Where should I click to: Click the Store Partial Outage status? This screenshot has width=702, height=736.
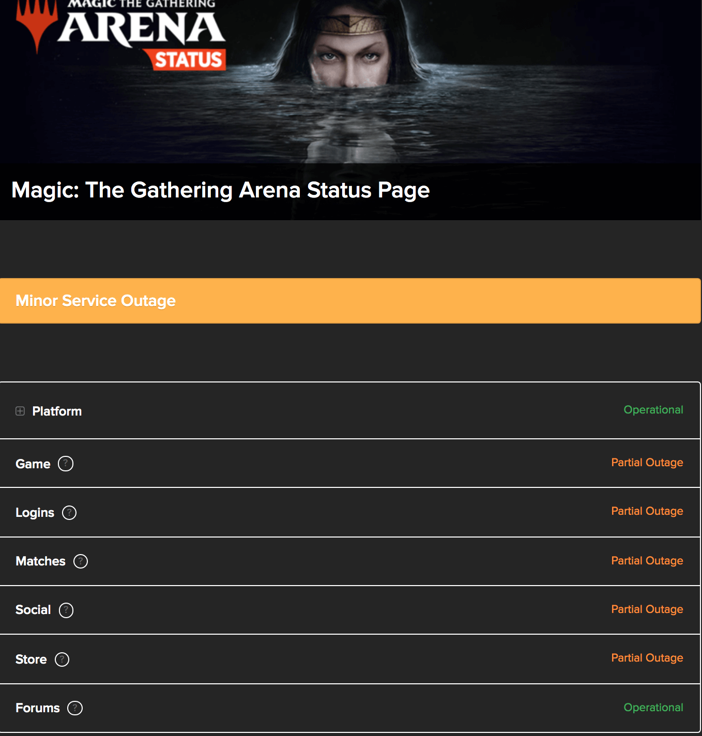(x=647, y=658)
